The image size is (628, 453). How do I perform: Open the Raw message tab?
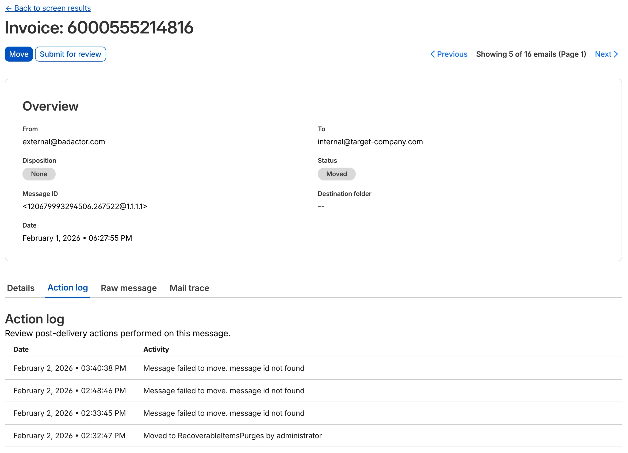[x=129, y=288]
